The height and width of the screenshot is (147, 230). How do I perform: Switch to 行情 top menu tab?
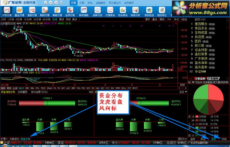tap(74, 3)
